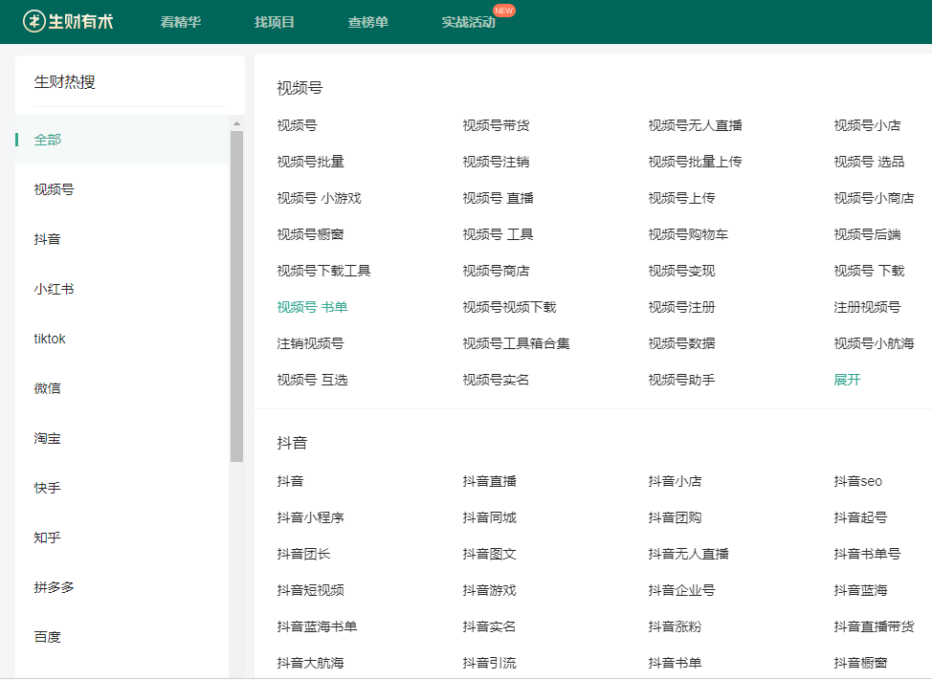The width and height of the screenshot is (932, 680).
Task: Click the 抖音团购 keyword
Action: (676, 517)
